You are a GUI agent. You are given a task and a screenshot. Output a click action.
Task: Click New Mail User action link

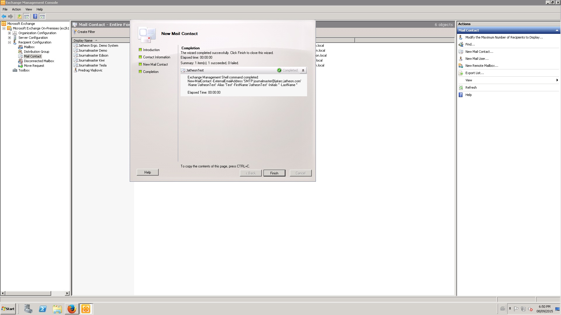pos(477,59)
